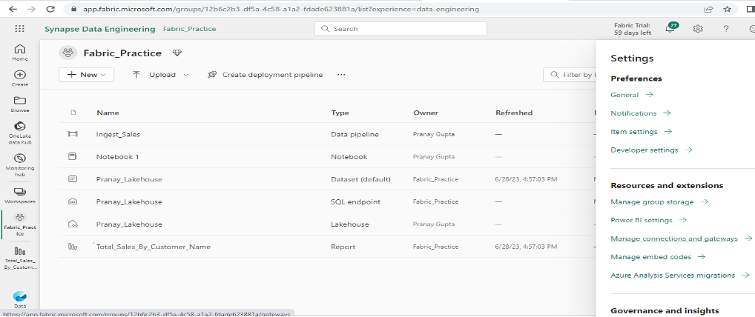Open Pranay_Lakehouse Lakehouse item
Viewport: 755px width, 317px height.
tap(129, 224)
